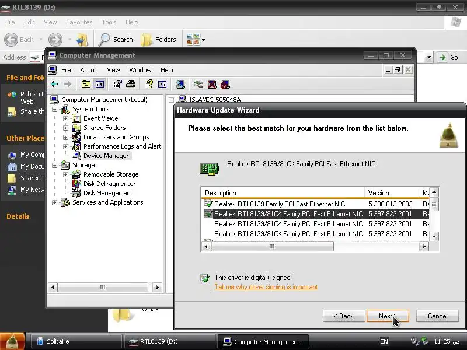This screenshot has height=350, width=467.
Task: Open the Window menu
Action: [x=140, y=70]
